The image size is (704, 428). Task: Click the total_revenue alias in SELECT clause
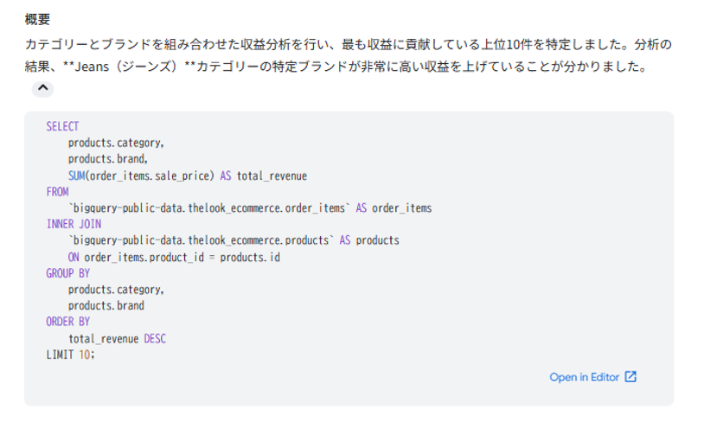(x=272, y=176)
